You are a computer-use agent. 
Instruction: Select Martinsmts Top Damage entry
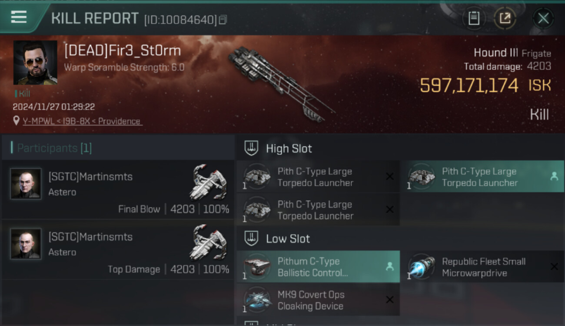tap(118, 249)
